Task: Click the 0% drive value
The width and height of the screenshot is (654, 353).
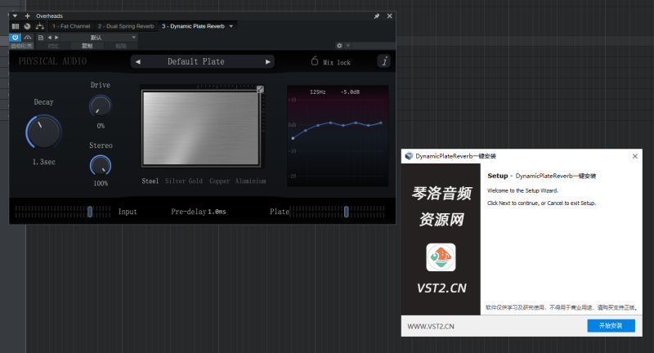Action: (x=101, y=126)
